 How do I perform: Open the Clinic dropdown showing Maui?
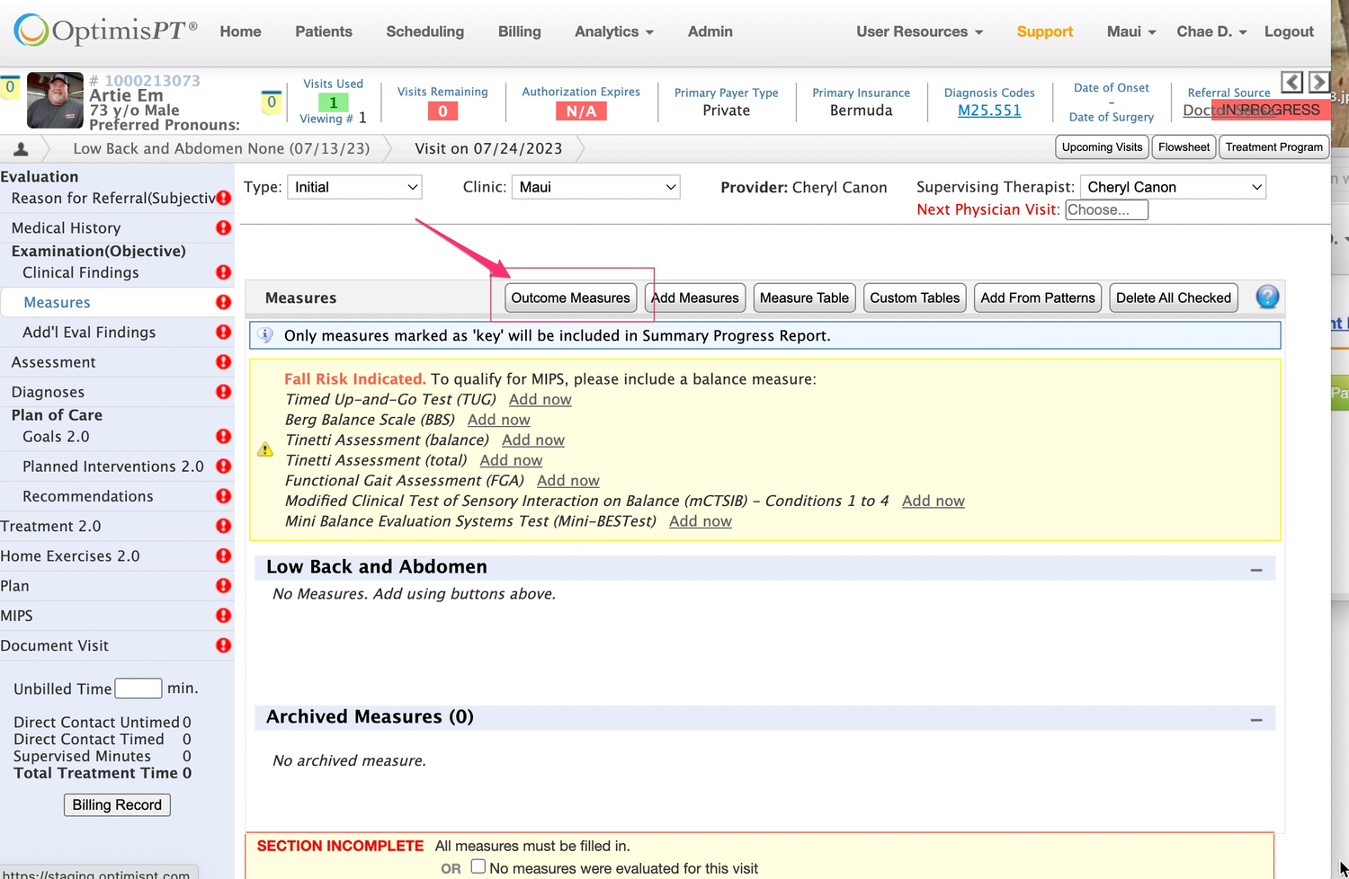click(x=595, y=187)
